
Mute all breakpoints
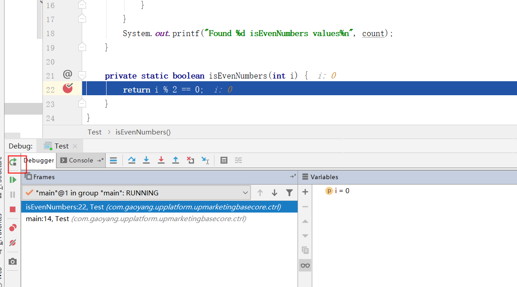(x=13, y=243)
